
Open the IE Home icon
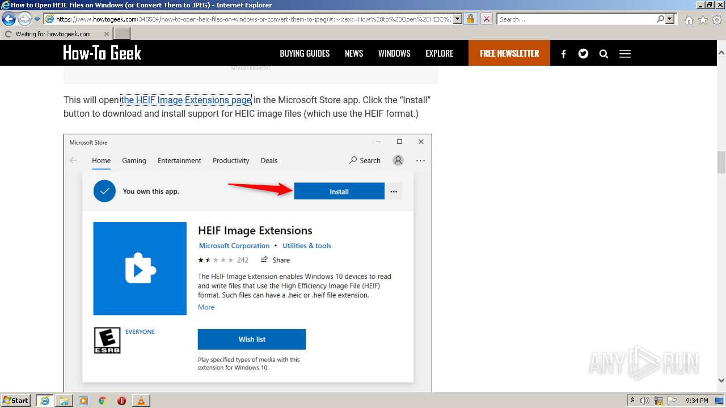[689, 20]
